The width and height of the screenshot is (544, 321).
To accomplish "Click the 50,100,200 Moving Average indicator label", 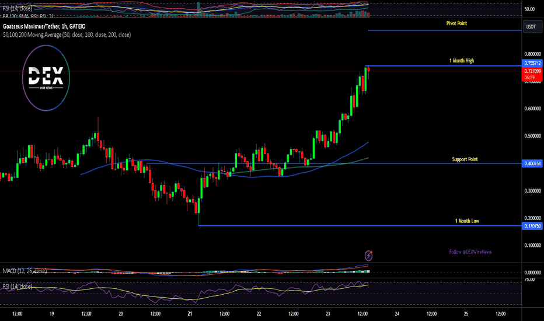I will (67, 34).
